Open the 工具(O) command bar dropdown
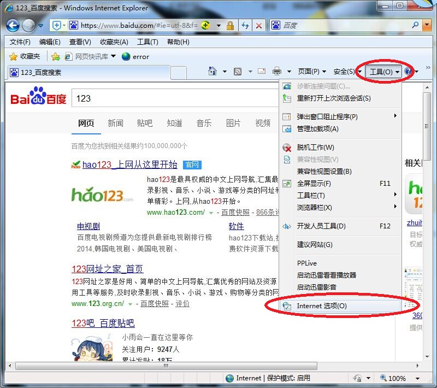 [383, 72]
